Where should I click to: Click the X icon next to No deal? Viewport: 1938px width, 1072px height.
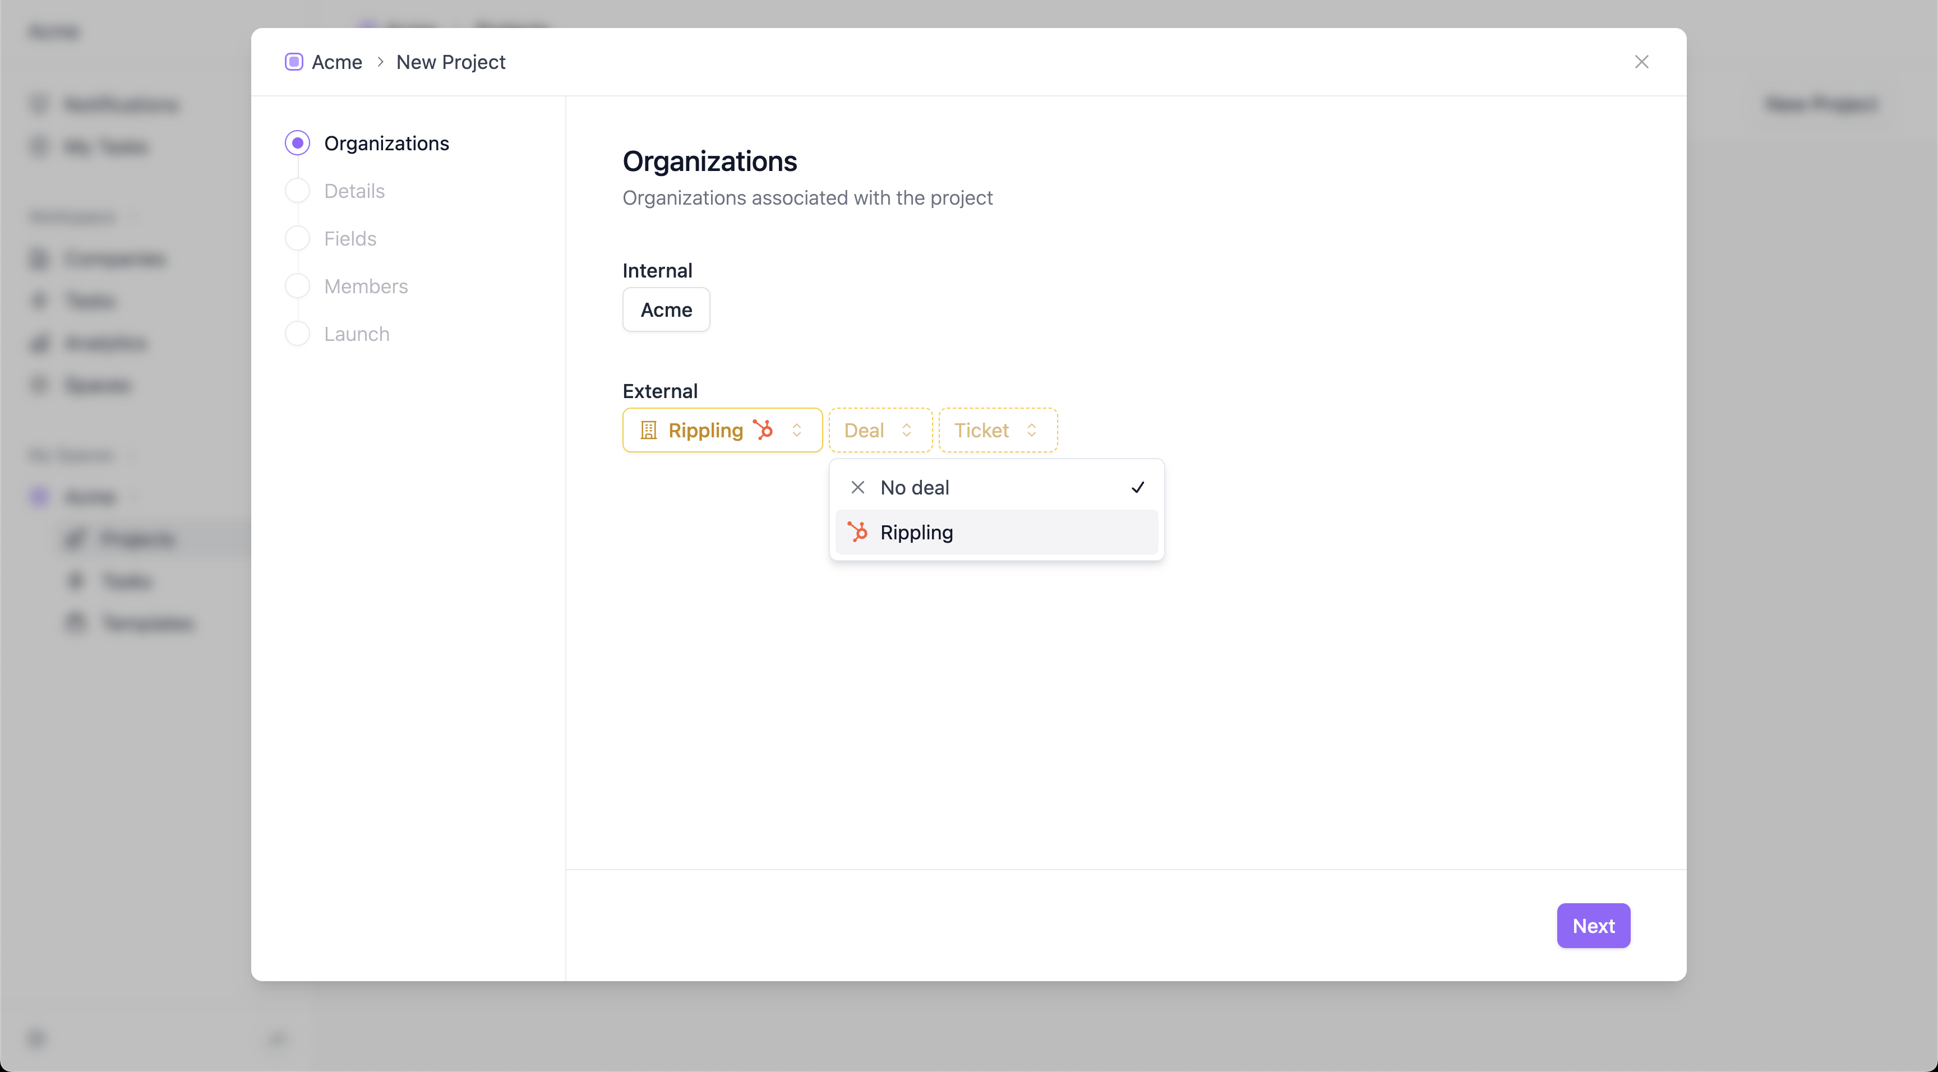pos(857,487)
